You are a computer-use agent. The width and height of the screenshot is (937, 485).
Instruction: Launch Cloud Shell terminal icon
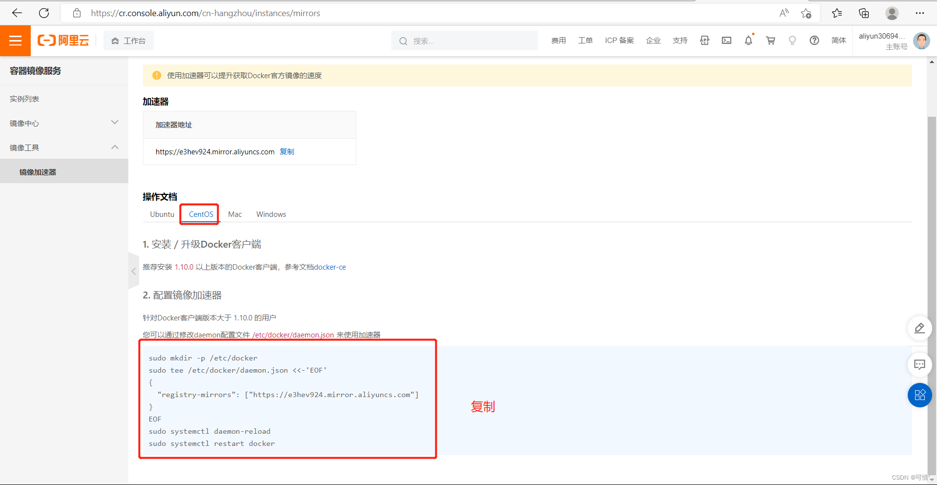[727, 41]
